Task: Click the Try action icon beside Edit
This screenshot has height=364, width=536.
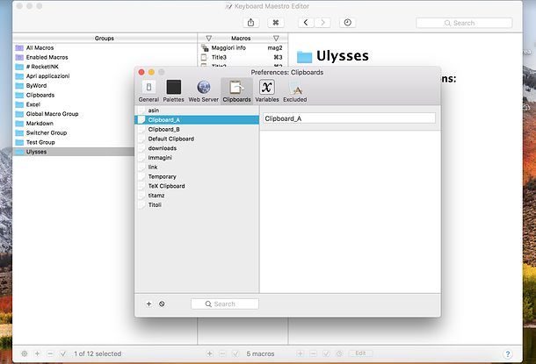Action: click(339, 353)
